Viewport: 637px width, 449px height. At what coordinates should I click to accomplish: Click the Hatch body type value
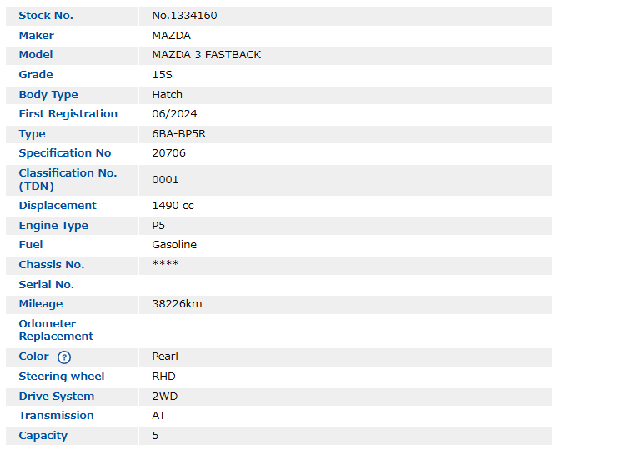[167, 95]
